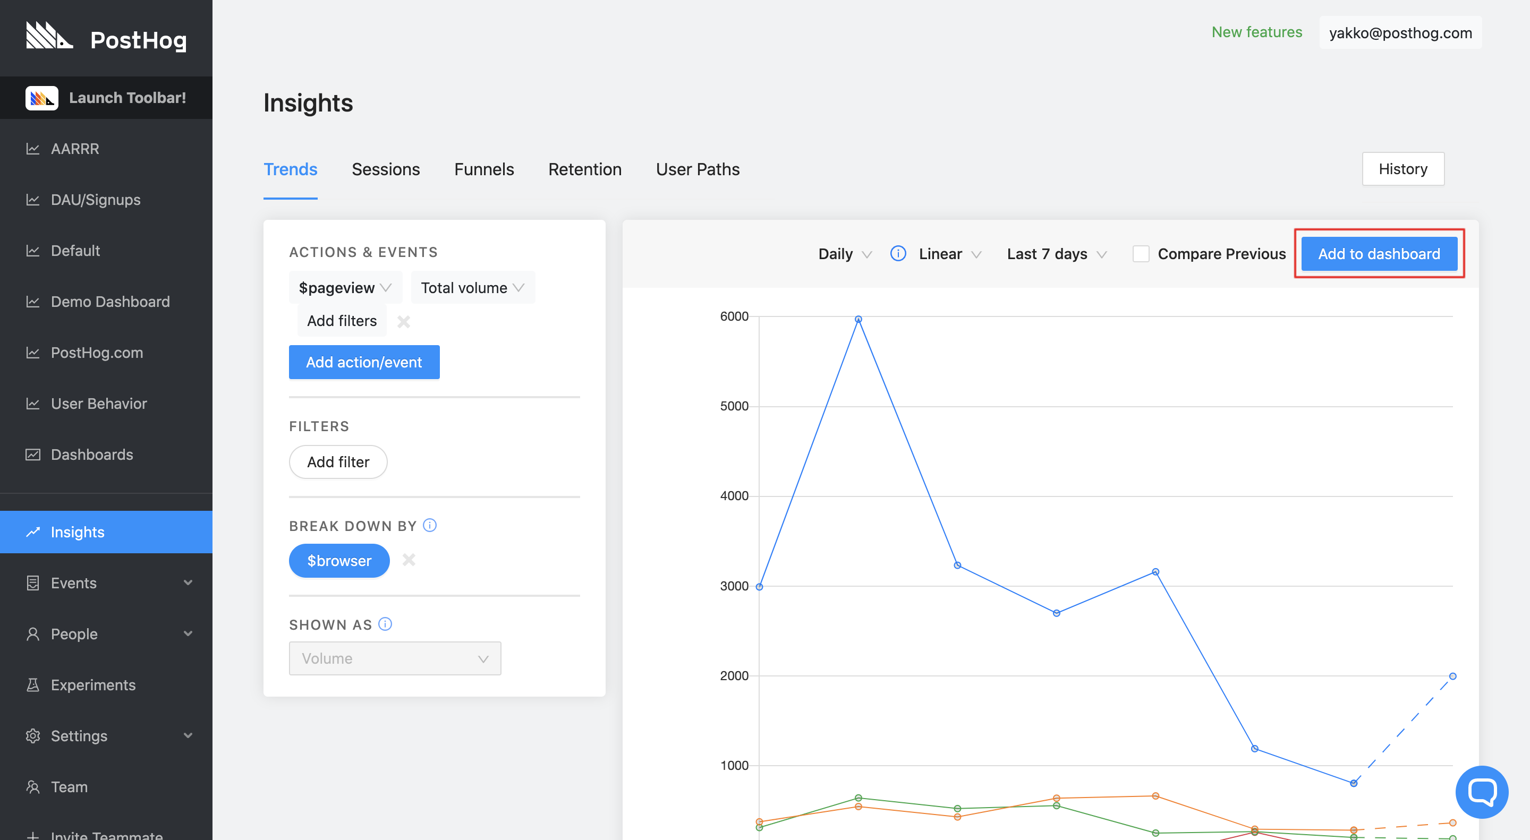Viewport: 1530px width, 840px height.
Task: Remove the $pageview event row X
Action: tap(404, 321)
